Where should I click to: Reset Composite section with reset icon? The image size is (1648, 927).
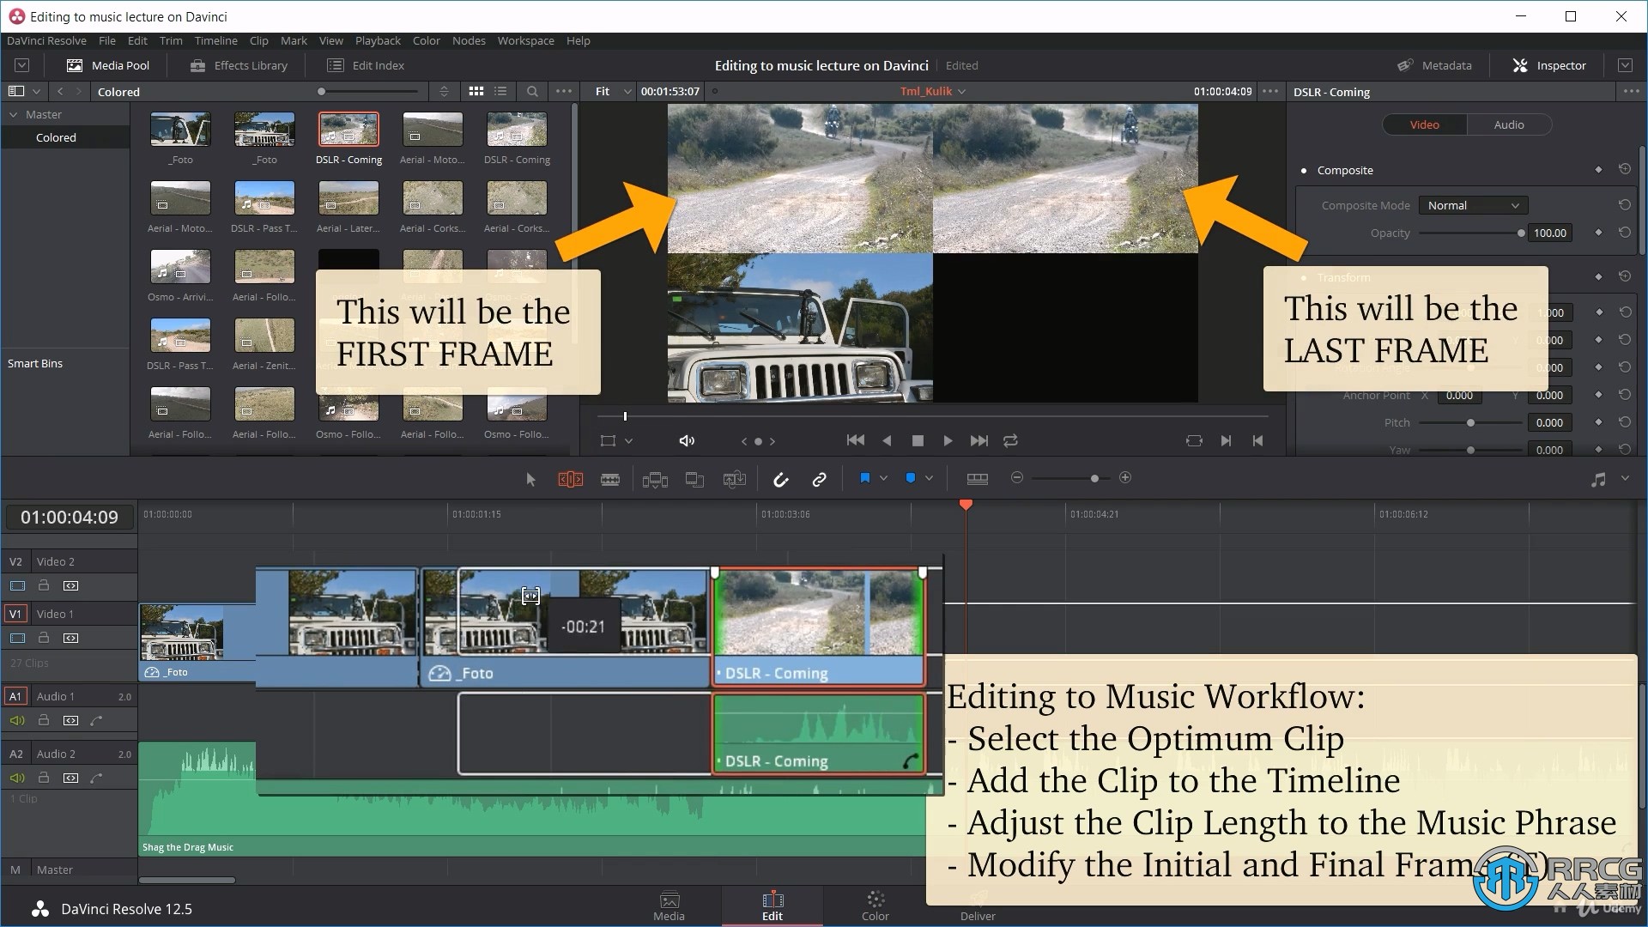pyautogui.click(x=1624, y=169)
